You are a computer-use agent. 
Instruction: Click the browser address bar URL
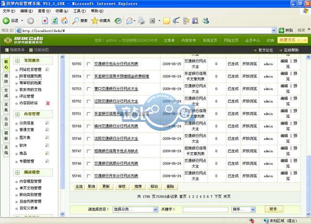pyautogui.click(x=44, y=31)
